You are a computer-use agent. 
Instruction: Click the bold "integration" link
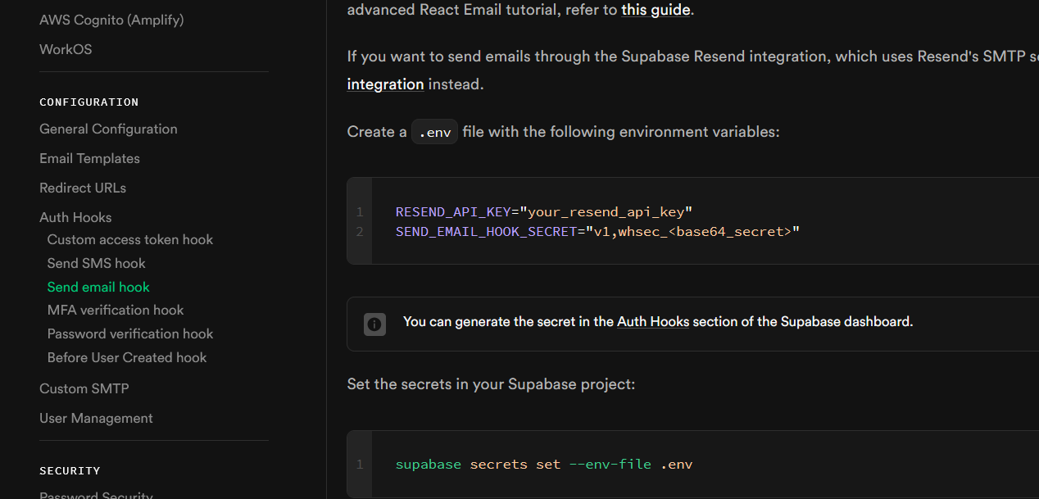point(385,84)
